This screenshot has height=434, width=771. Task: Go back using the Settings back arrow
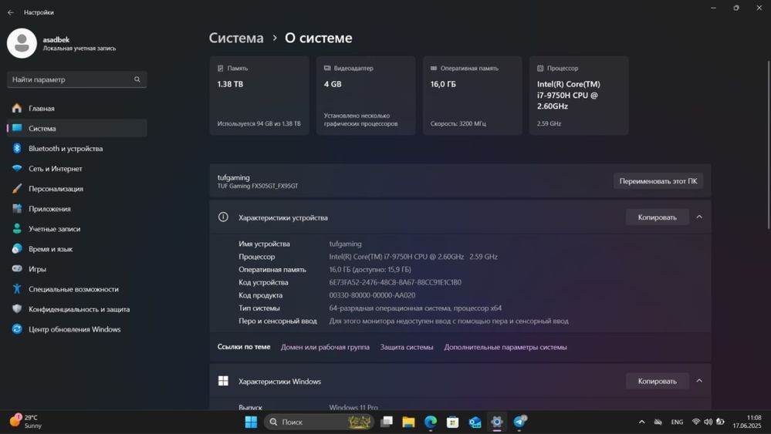[11, 12]
